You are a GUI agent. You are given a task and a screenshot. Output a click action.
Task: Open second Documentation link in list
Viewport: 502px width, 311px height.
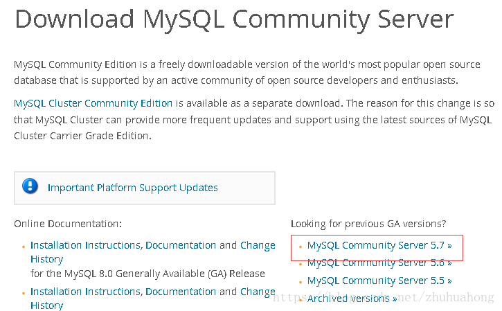pyautogui.click(x=181, y=292)
